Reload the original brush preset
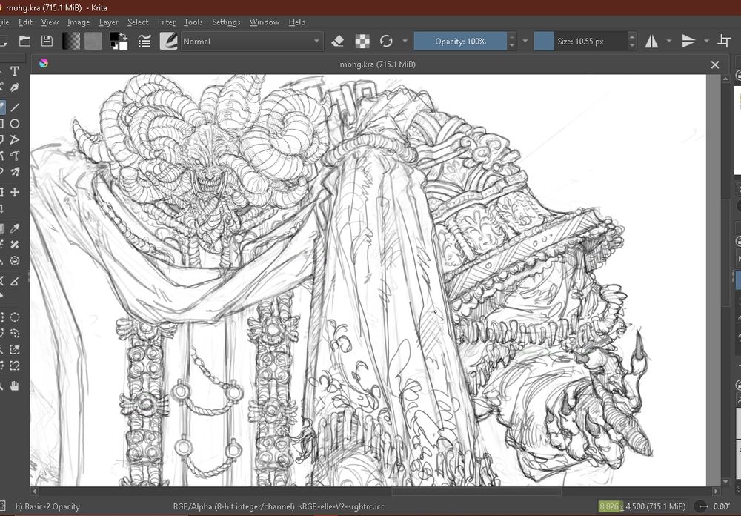The height and width of the screenshot is (516, 741). (x=386, y=42)
